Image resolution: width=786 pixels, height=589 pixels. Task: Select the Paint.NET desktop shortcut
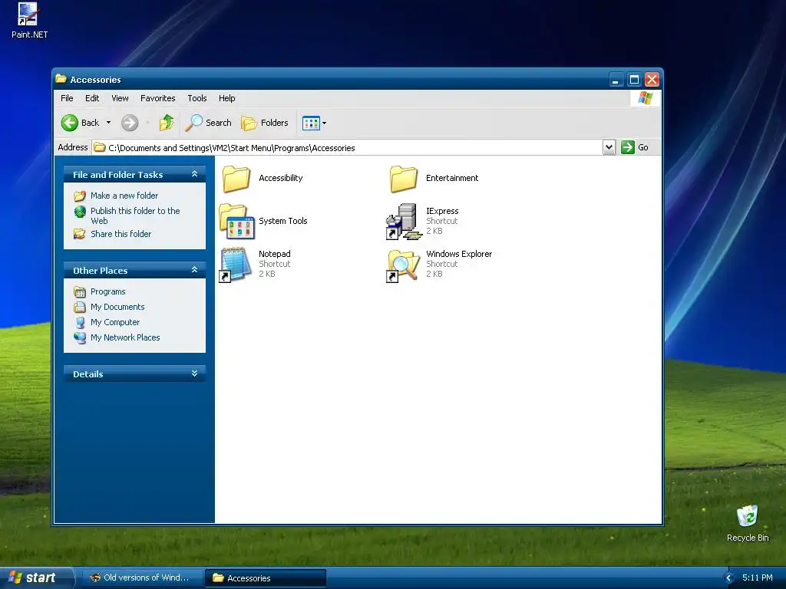coord(29,21)
